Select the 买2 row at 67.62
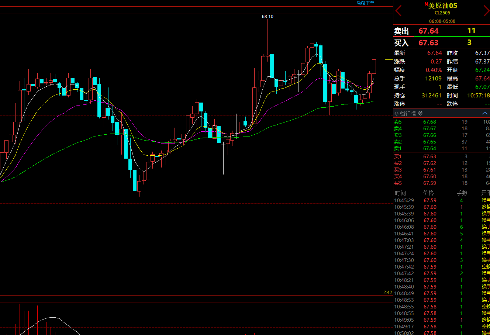Viewport: 490px width, 335px height. (x=442, y=163)
